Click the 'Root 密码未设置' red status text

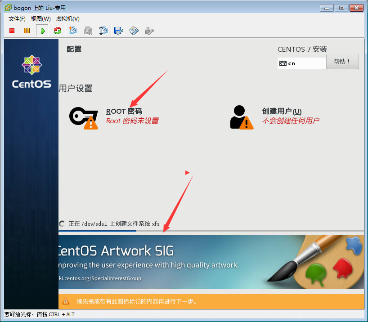pos(132,121)
